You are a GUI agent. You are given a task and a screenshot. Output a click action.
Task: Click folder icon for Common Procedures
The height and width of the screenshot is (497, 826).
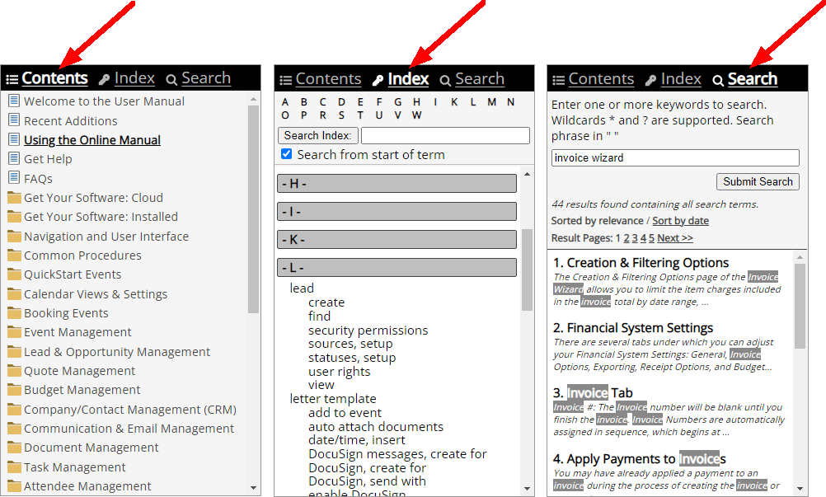14,256
